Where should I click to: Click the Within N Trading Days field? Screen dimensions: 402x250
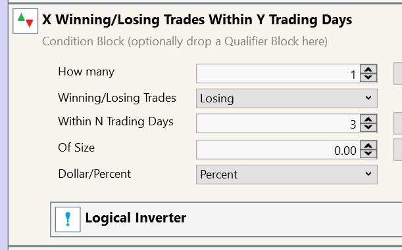(x=278, y=123)
